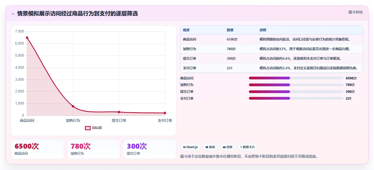This screenshot has width=374, height=170.
Task: Click the 3,000 y-axis label
Action: (19, 79)
